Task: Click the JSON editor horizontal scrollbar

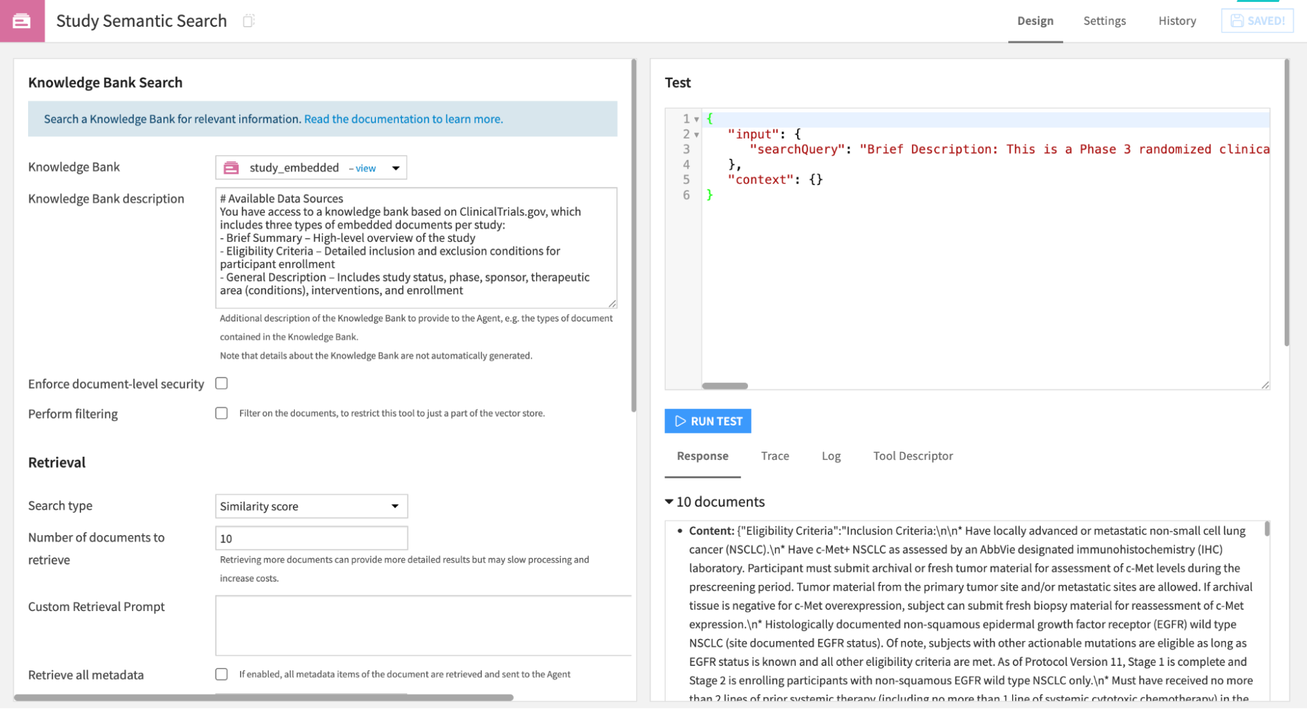Action: point(724,386)
